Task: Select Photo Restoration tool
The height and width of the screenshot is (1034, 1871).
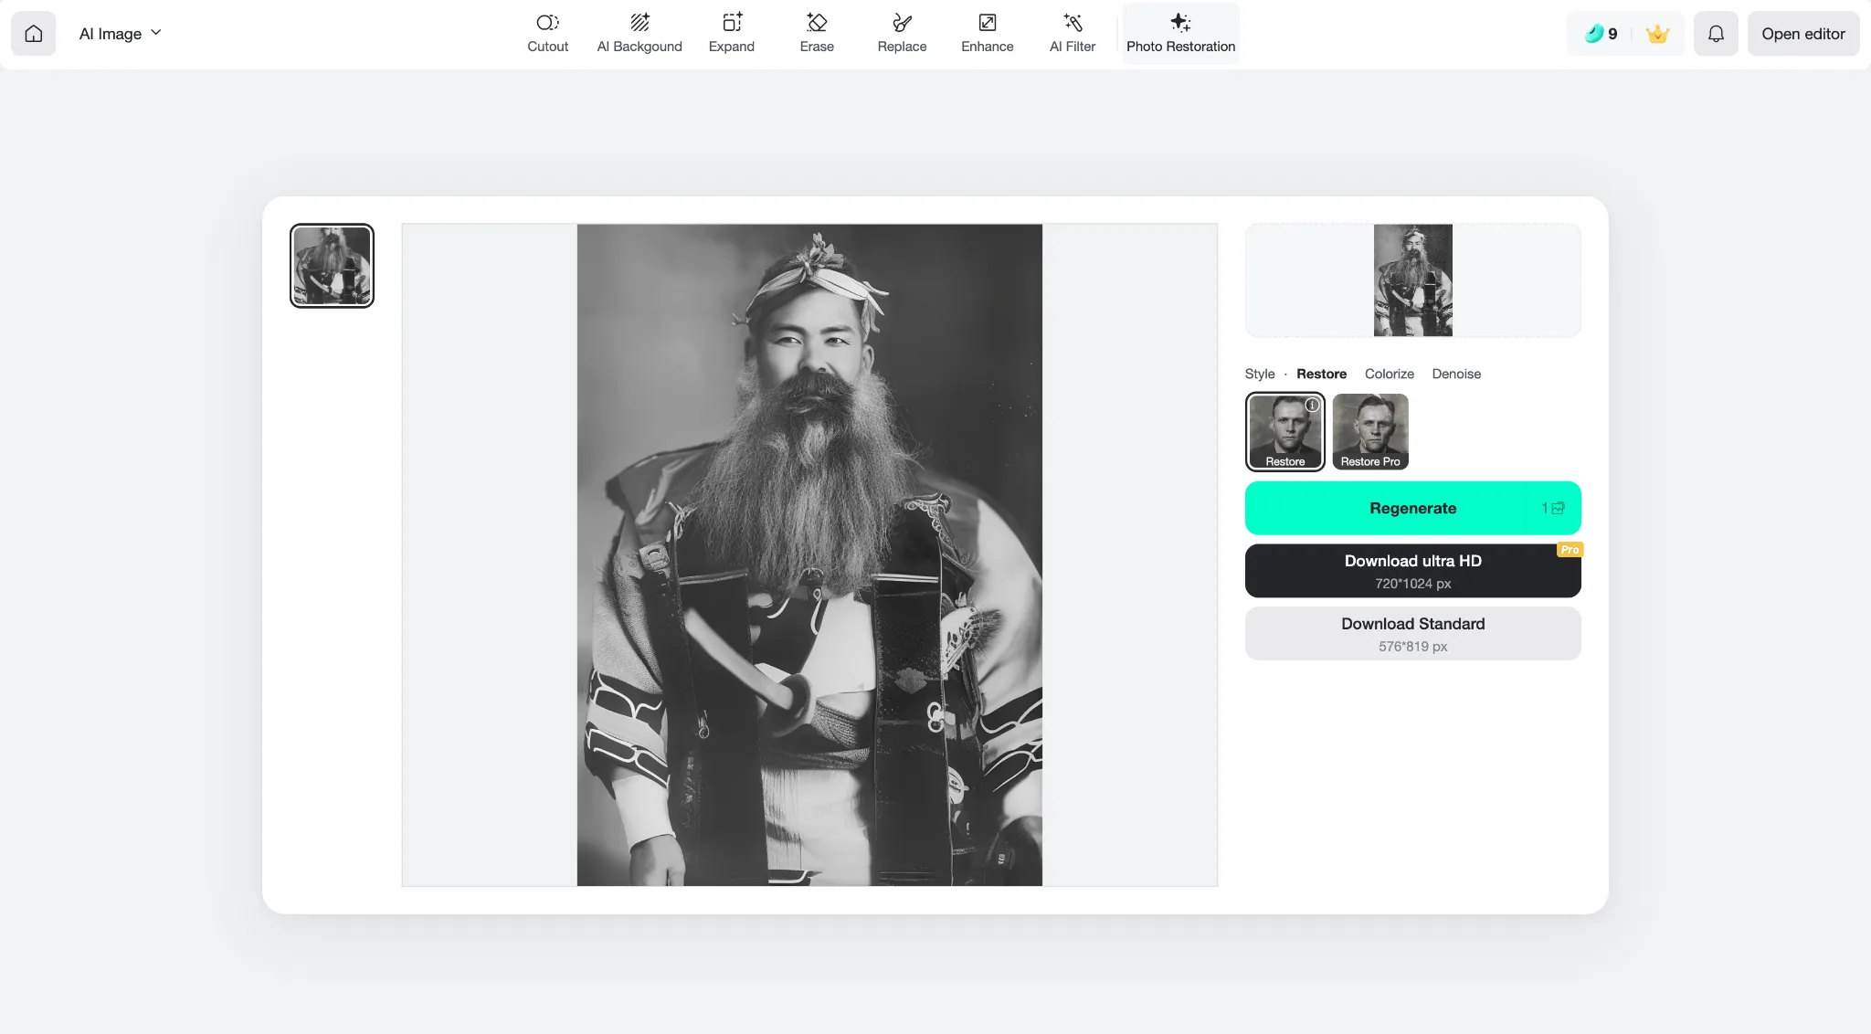Action: (1180, 33)
